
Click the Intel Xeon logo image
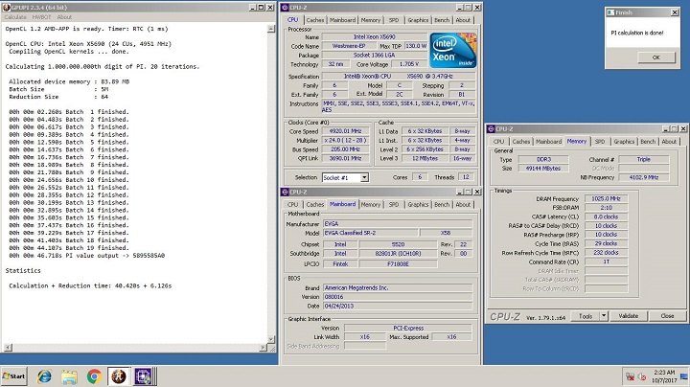click(x=453, y=49)
